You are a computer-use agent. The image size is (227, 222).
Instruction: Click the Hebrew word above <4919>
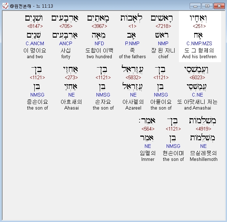click(202, 121)
